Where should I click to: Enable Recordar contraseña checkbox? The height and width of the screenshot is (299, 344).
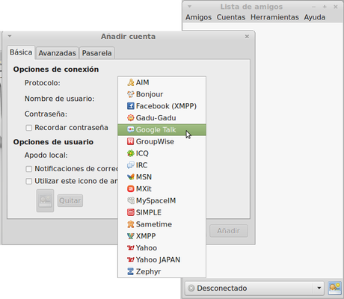pyautogui.click(x=29, y=128)
